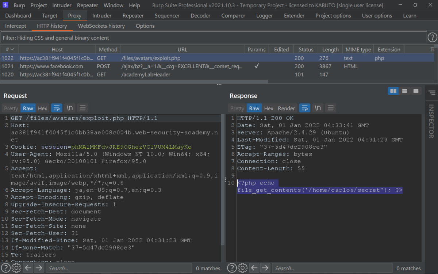Click the Burp Suite logo icon
Viewport: 438px width, 274px height.
tap(6, 5)
